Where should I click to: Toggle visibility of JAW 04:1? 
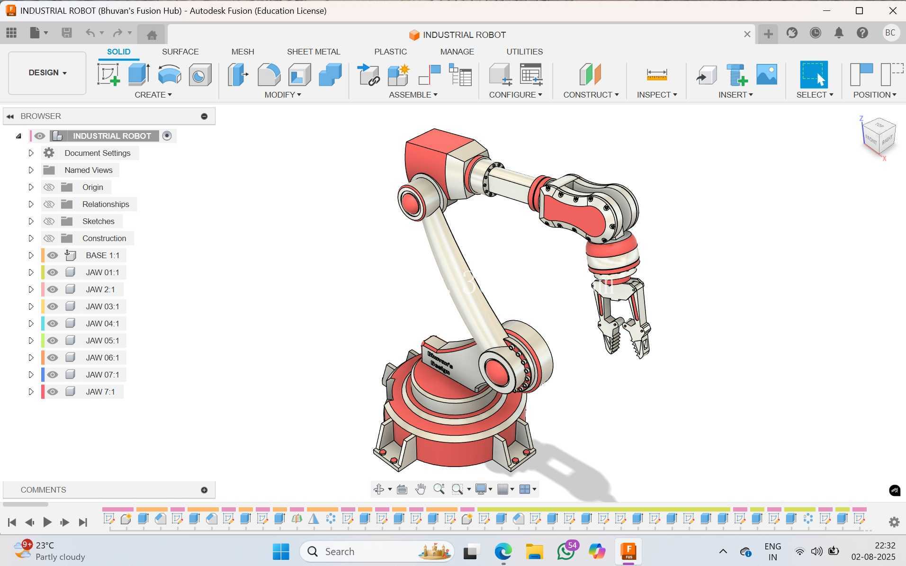53,323
